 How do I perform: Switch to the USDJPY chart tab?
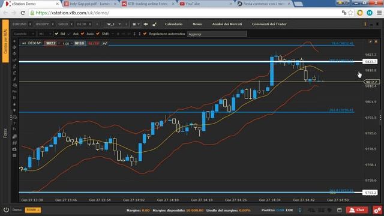[42, 24]
